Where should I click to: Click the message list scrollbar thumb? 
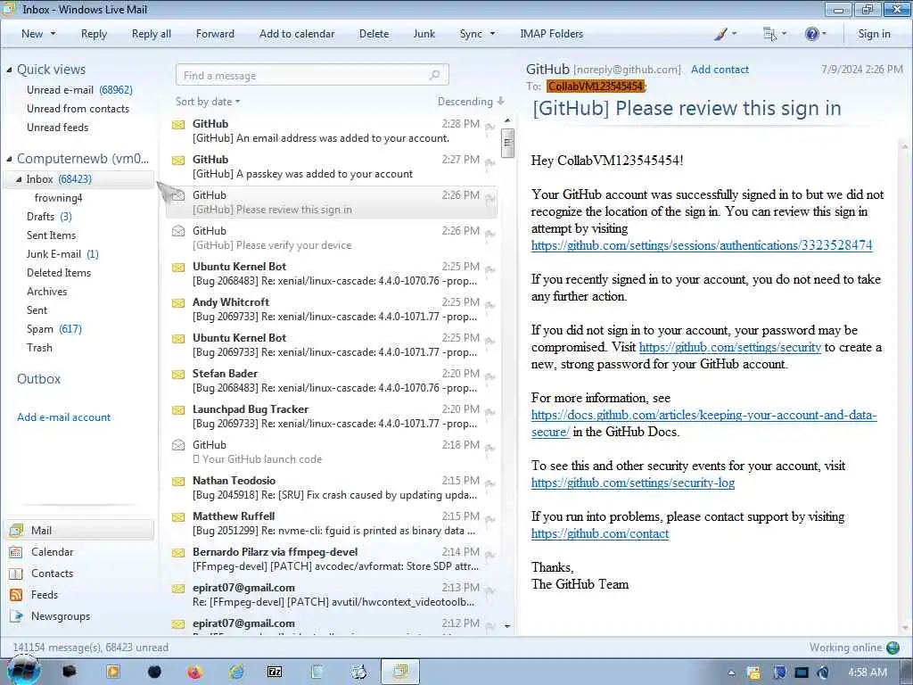click(507, 142)
